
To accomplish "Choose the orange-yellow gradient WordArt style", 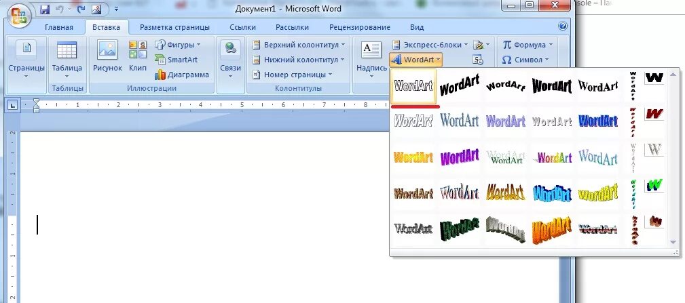I will pos(413,157).
